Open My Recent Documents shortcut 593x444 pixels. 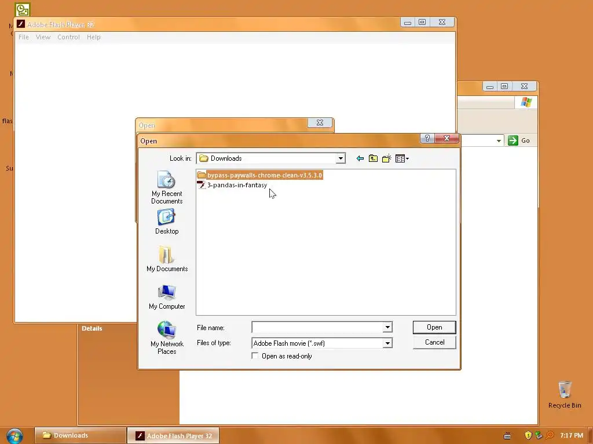[x=167, y=188]
